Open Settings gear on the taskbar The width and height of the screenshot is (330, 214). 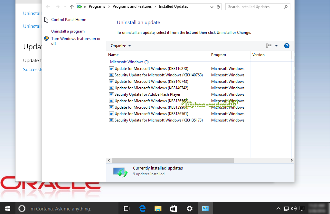[x=189, y=209]
